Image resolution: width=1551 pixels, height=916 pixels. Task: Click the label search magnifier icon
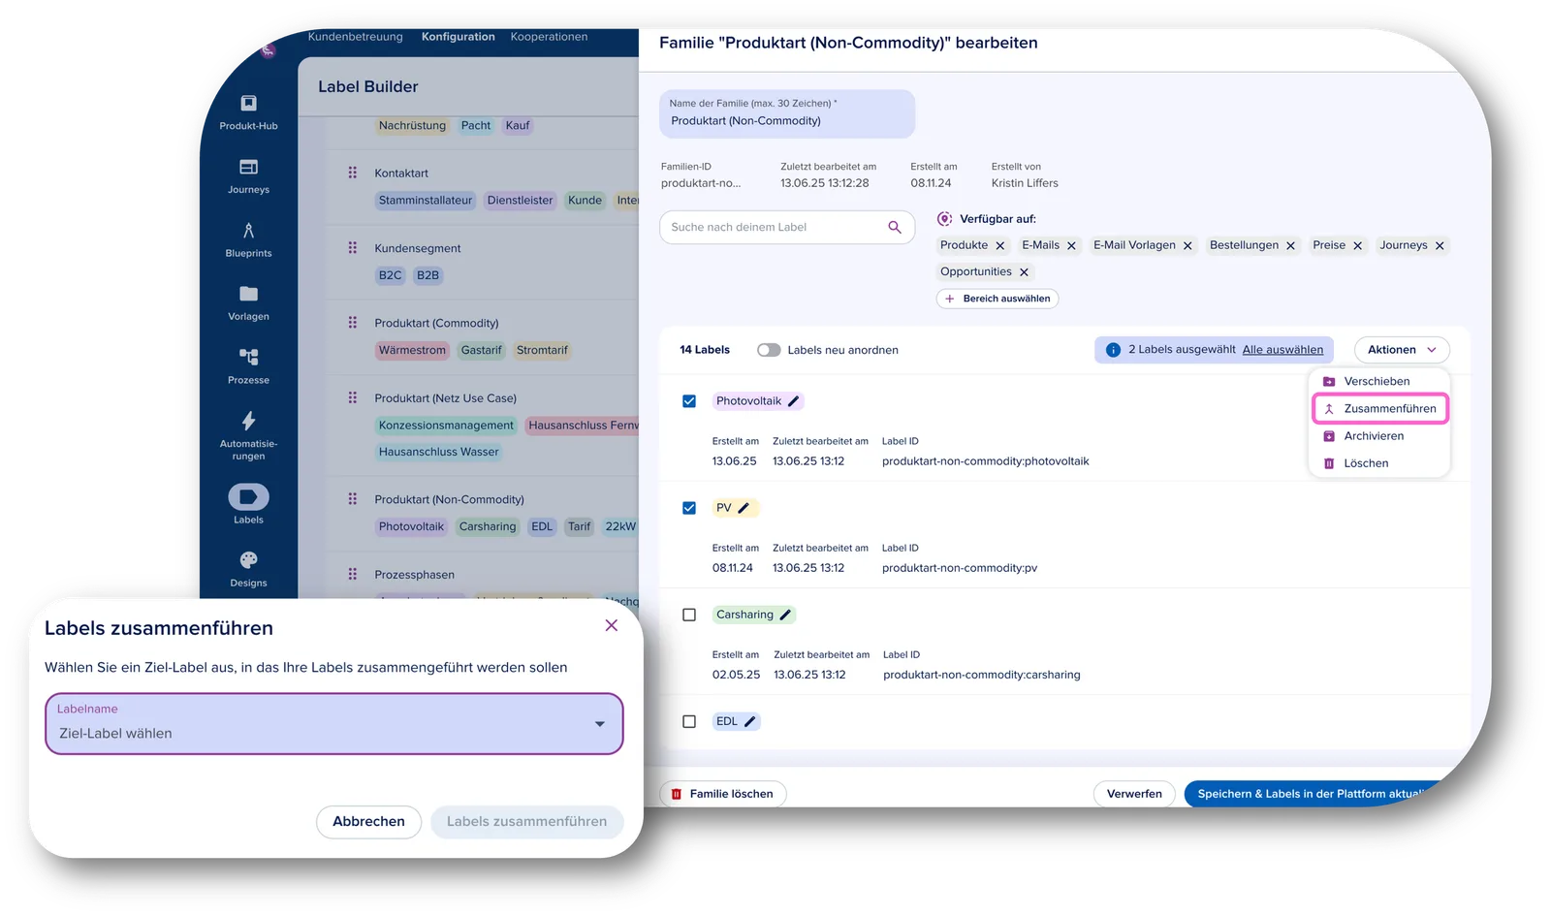(895, 227)
